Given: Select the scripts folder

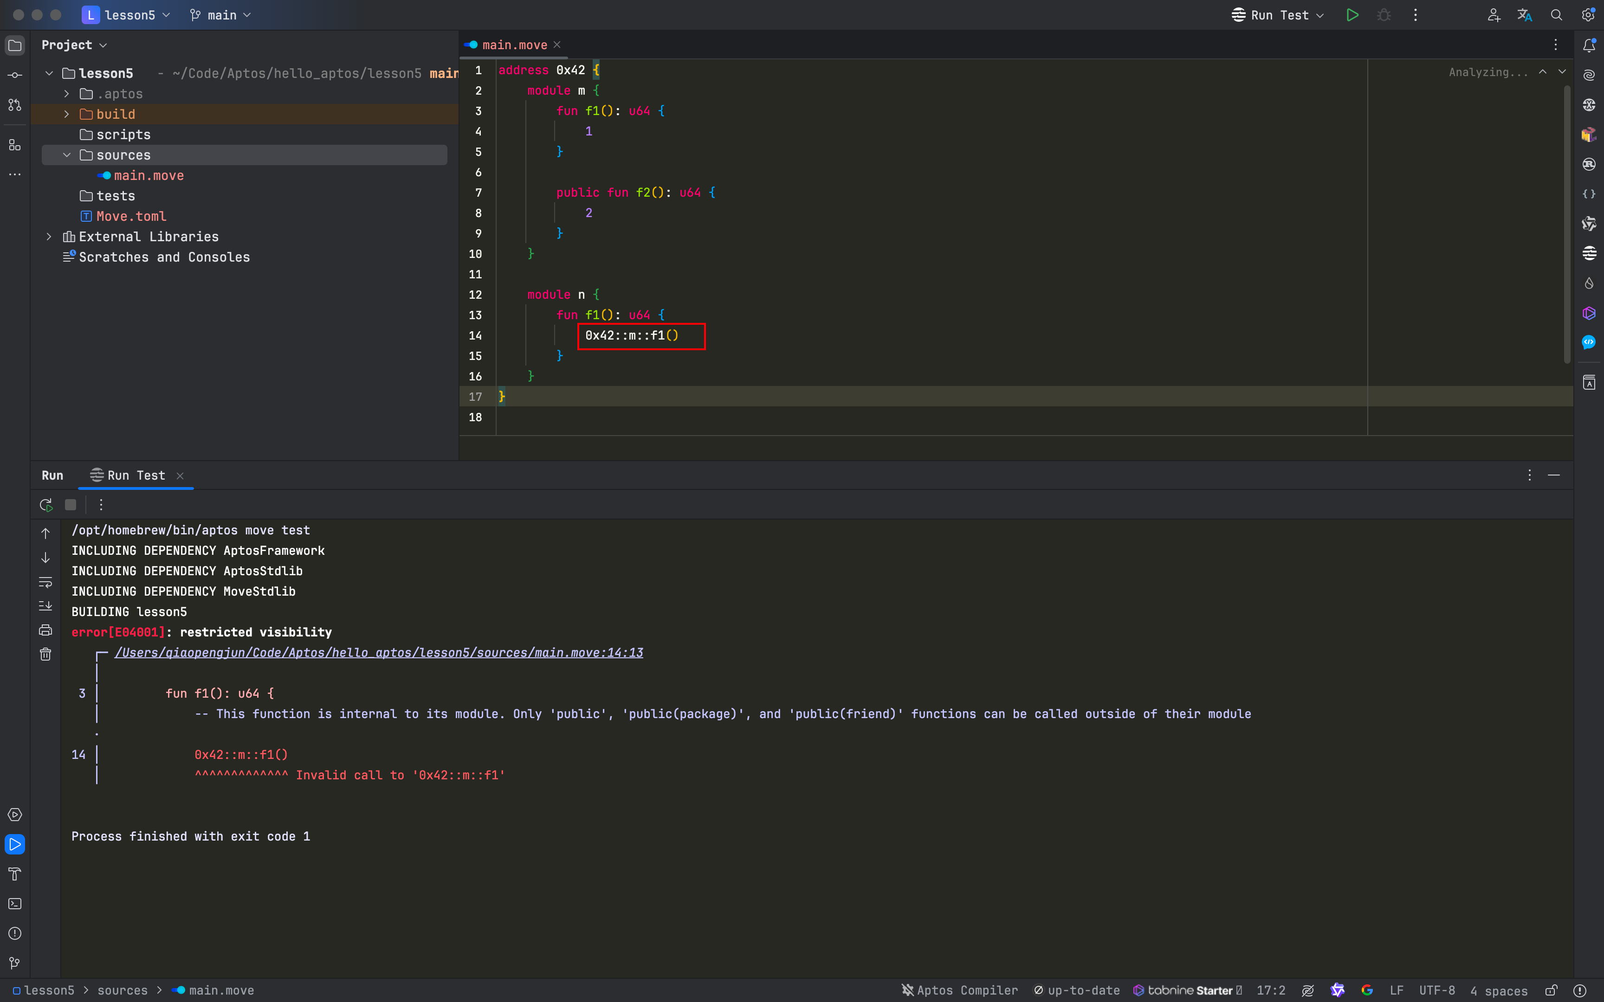Looking at the screenshot, I should (123, 135).
